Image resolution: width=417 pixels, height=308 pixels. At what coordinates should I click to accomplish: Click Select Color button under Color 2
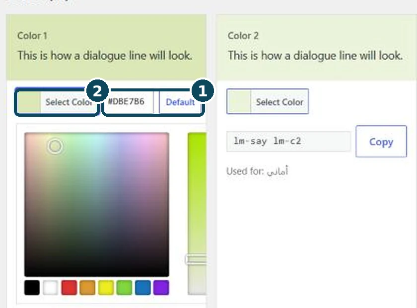pyautogui.click(x=268, y=101)
